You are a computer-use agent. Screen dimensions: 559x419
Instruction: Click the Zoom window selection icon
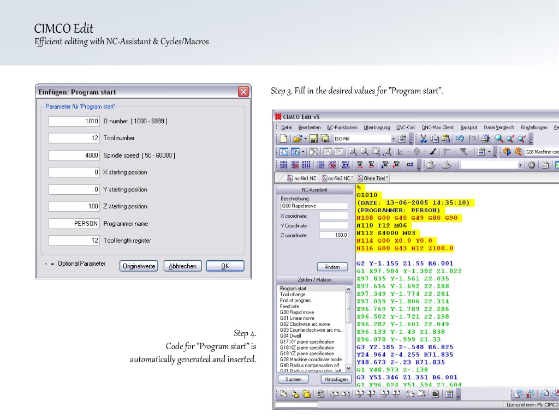[376, 152]
